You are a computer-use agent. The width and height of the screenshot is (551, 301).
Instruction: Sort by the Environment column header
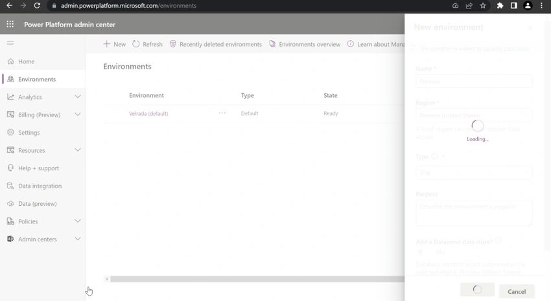(x=147, y=95)
